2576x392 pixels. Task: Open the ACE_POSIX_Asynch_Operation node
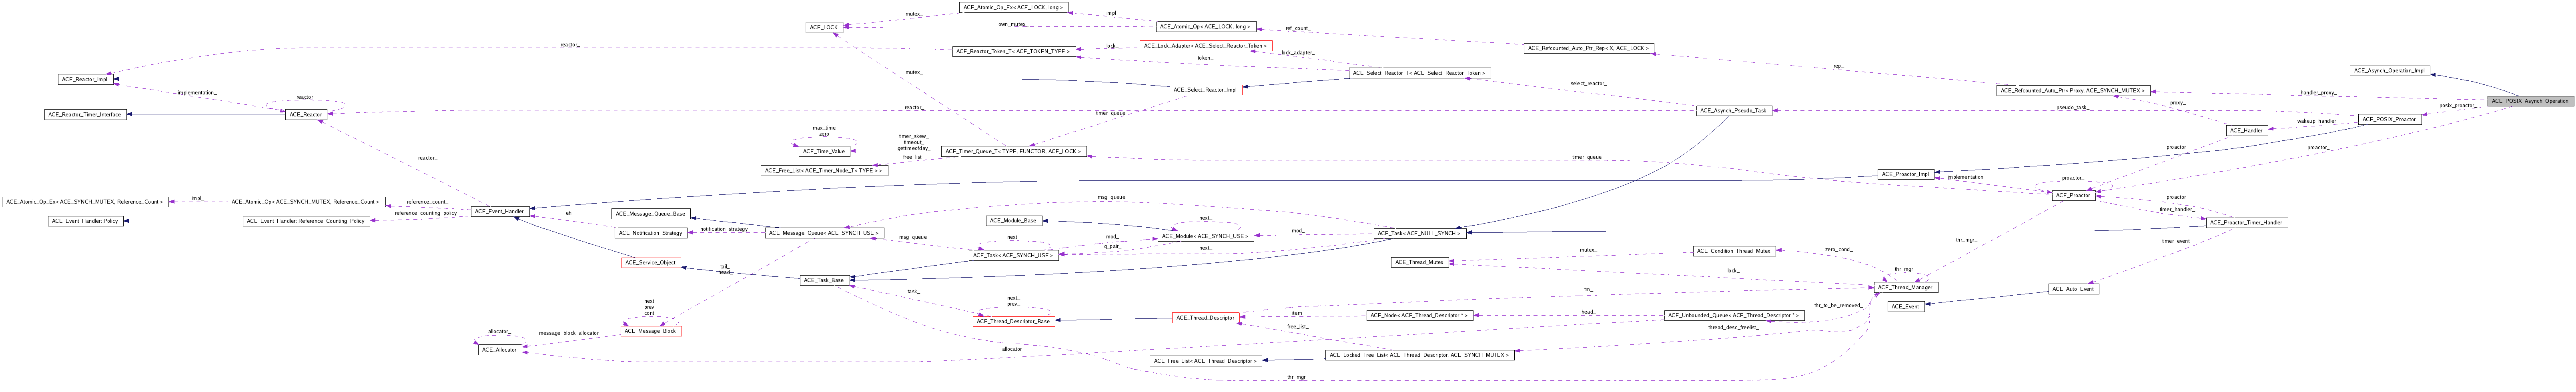coord(2529,101)
